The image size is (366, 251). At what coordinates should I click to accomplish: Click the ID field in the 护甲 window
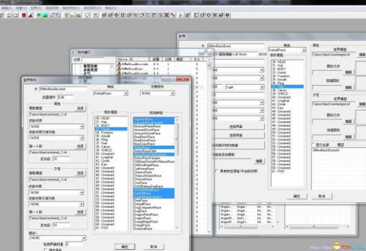236,46
